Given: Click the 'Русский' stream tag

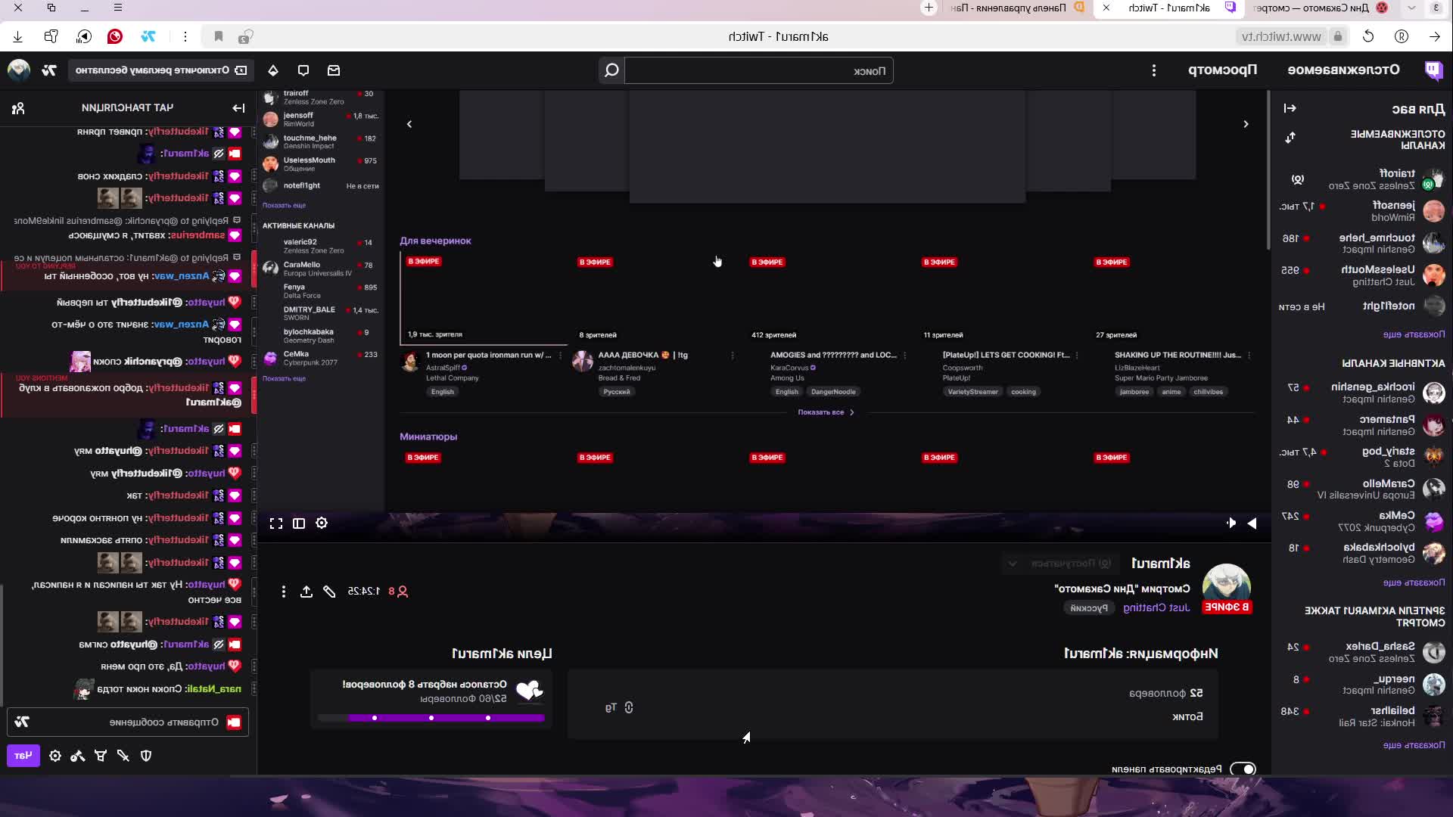Looking at the screenshot, I should [1089, 608].
